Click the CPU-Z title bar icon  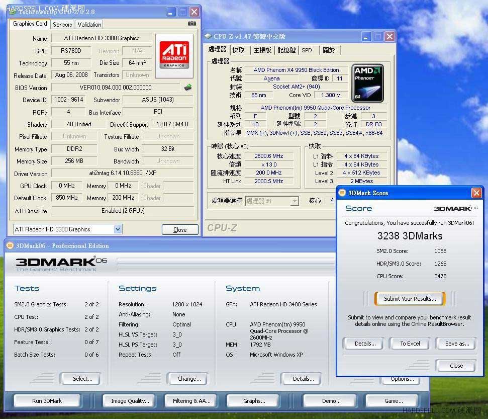coord(208,36)
